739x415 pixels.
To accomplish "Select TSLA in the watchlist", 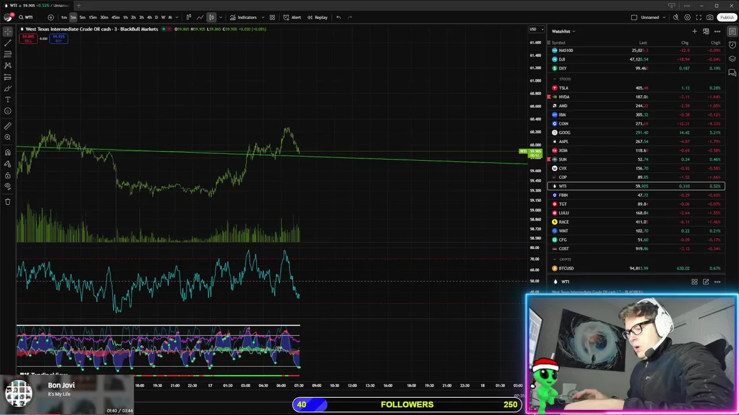I will (635, 88).
